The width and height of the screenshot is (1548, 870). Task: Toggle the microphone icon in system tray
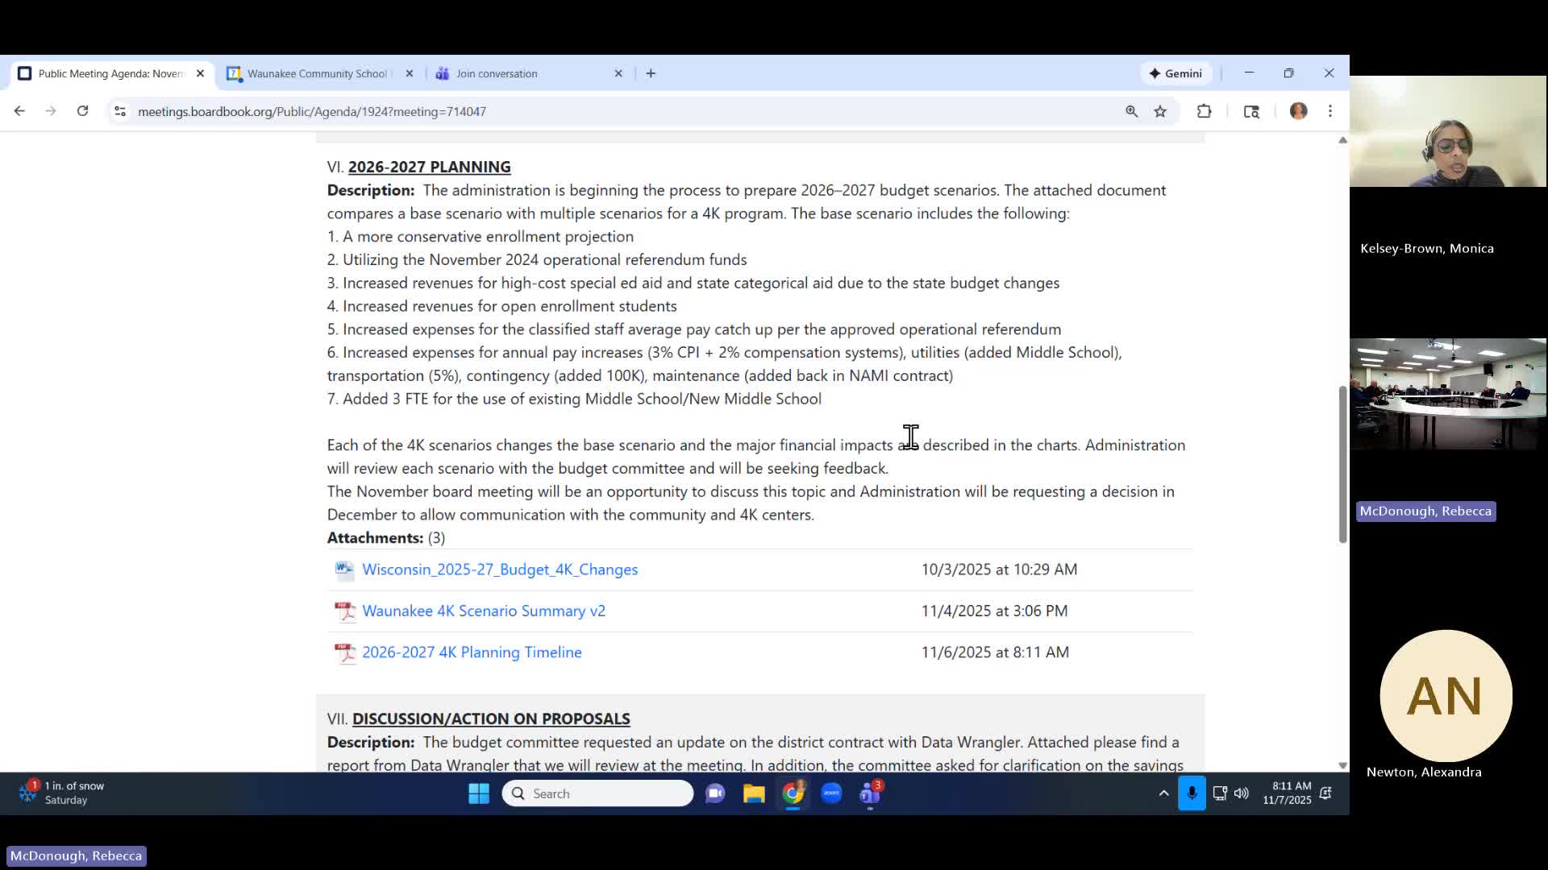tap(1192, 793)
